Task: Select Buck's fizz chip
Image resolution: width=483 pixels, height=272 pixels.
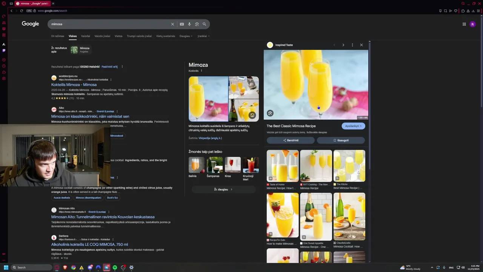Action: 112,198
